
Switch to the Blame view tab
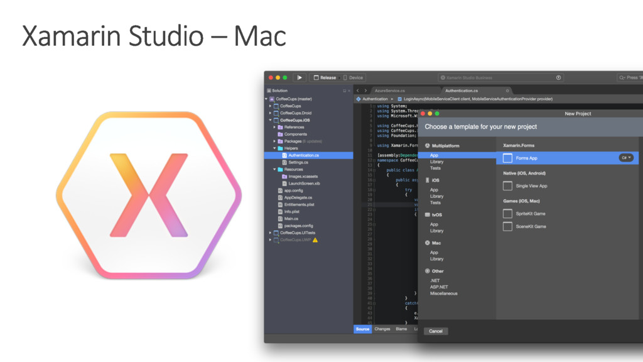pyautogui.click(x=401, y=329)
